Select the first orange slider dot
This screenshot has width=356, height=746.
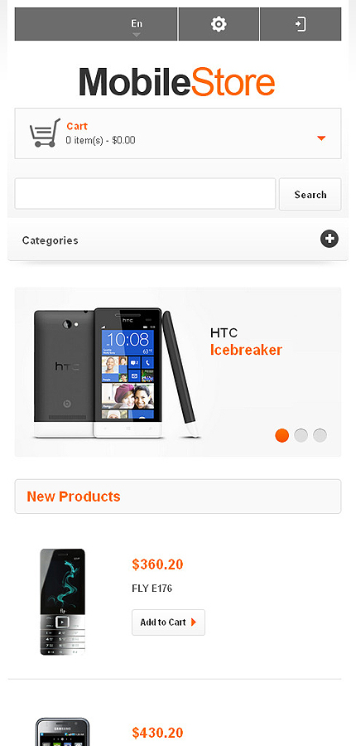[281, 435]
